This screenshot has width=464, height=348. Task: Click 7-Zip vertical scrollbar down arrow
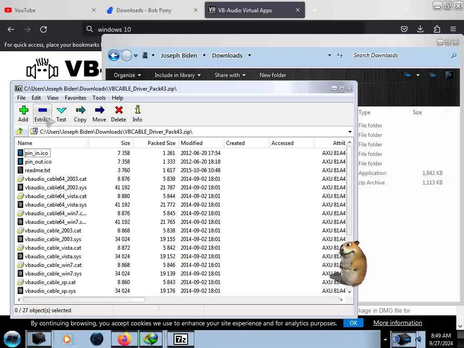point(349,291)
